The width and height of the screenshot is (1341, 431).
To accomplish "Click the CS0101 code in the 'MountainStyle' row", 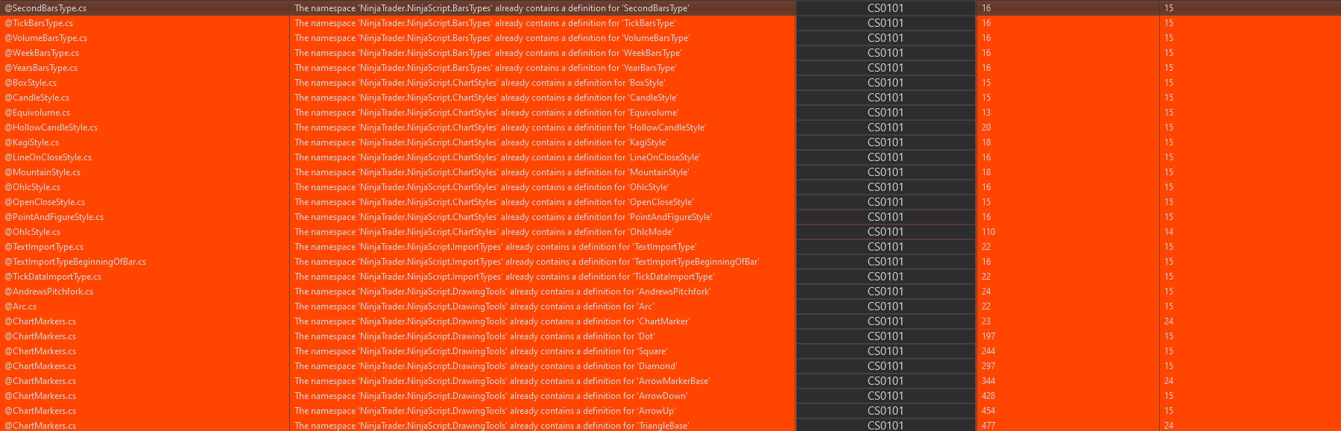I will pos(886,172).
